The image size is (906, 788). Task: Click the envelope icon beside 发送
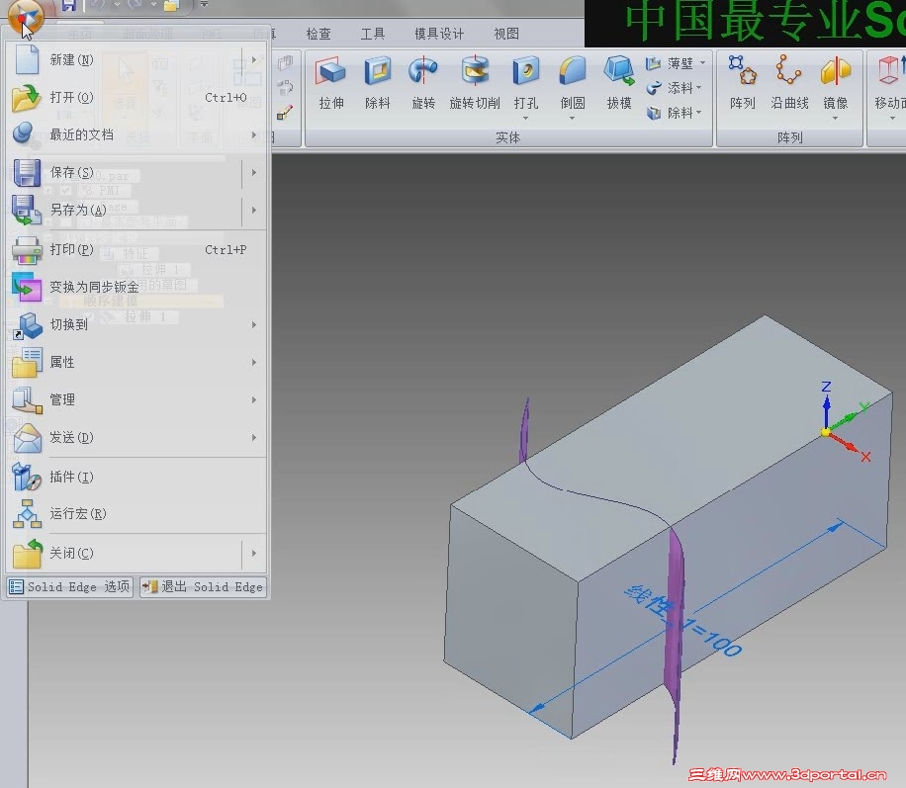(x=27, y=438)
